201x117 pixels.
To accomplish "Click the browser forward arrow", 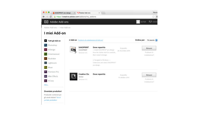I will click(47, 17).
